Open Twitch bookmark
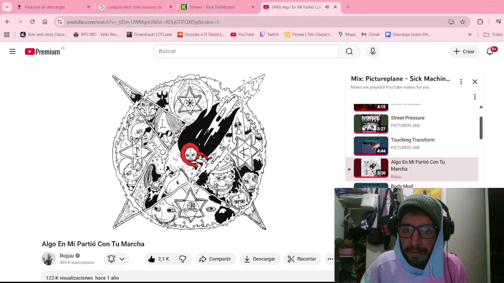The image size is (504, 283). tap(269, 35)
